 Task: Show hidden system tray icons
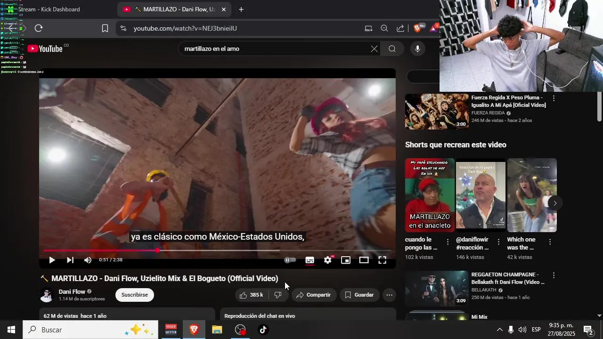pyautogui.click(x=500, y=330)
